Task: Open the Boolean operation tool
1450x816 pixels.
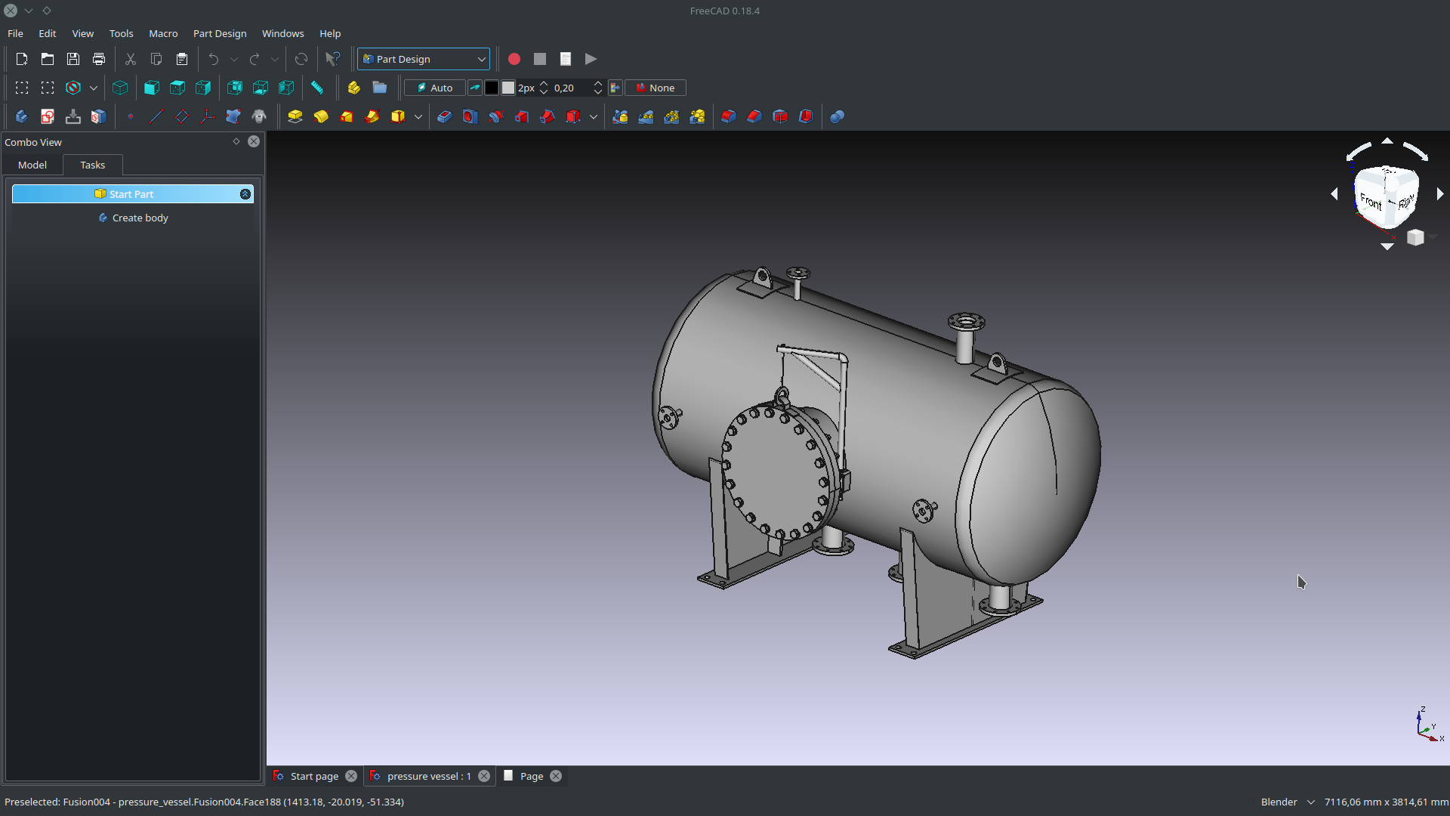Action: 838,116
